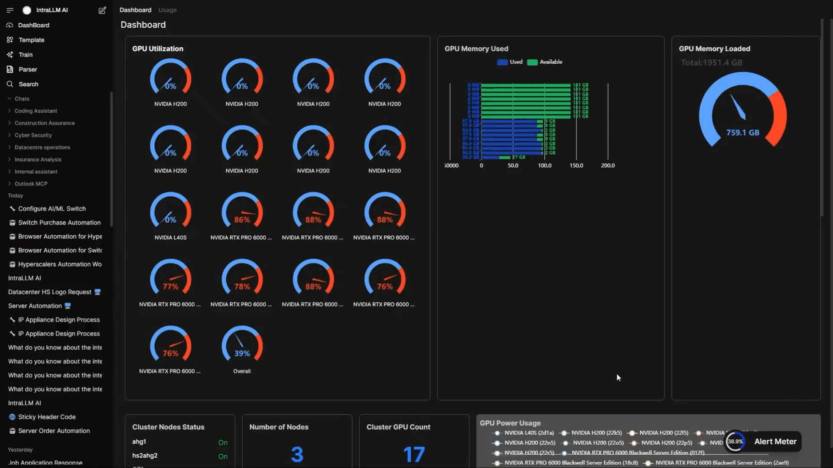
Task: Click icon beside Browser Automation for Hype
Action: click(x=12, y=237)
